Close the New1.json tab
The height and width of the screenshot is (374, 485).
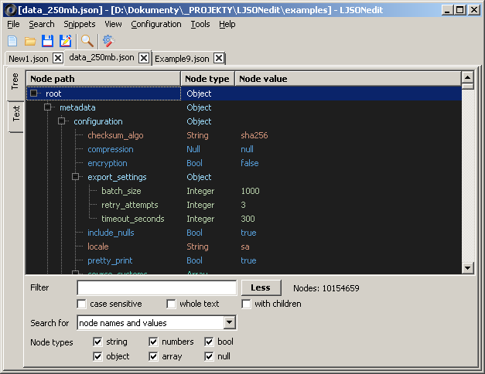pyautogui.click(x=58, y=58)
